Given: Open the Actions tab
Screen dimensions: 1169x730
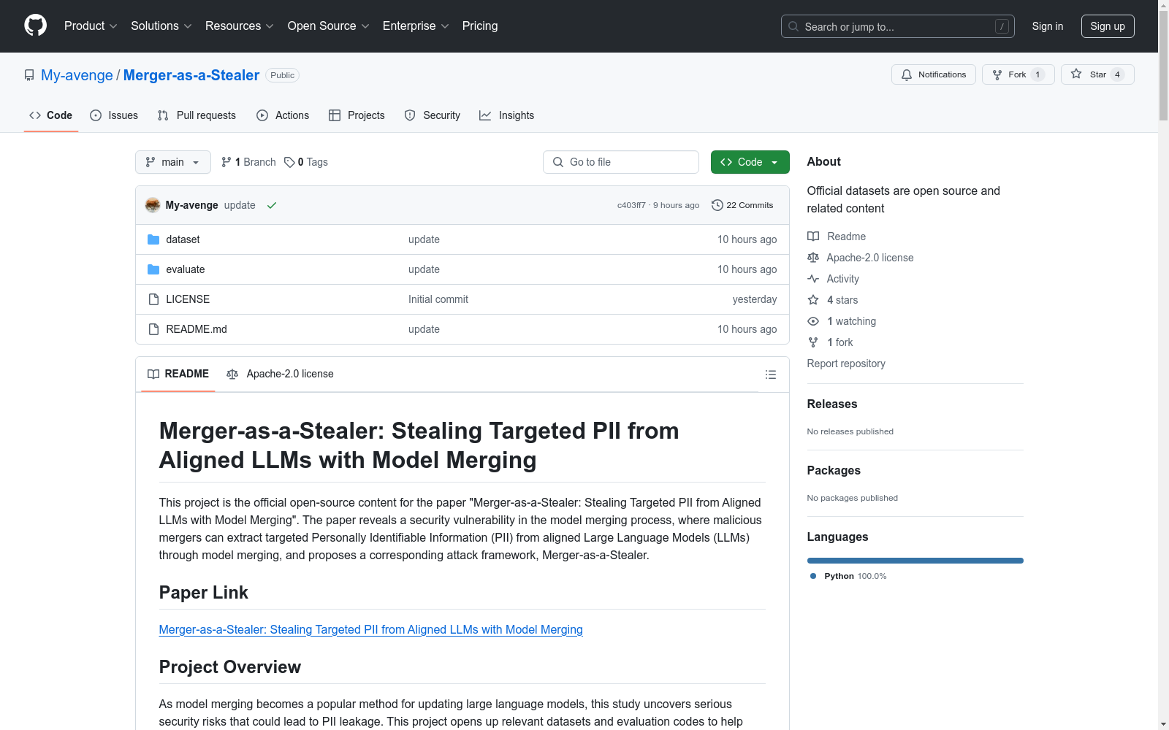Looking at the screenshot, I should (x=283, y=115).
